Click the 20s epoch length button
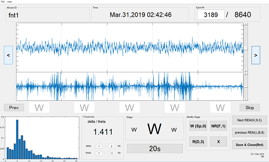 click(155, 149)
